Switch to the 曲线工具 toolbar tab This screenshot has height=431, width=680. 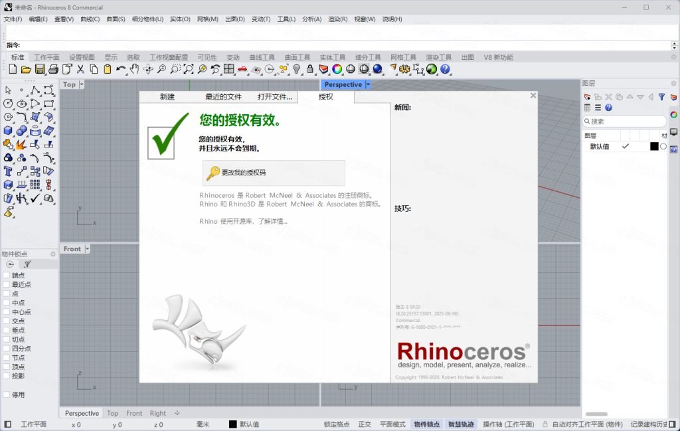click(x=262, y=57)
